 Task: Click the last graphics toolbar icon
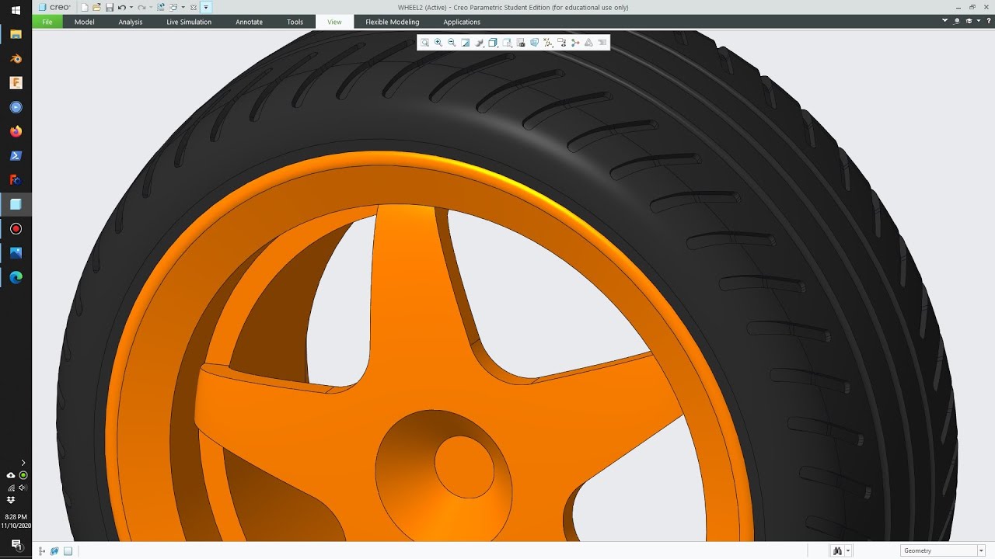602,43
